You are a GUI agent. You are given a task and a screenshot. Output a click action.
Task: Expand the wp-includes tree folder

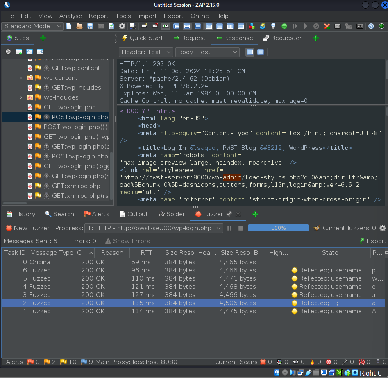[x=21, y=97]
